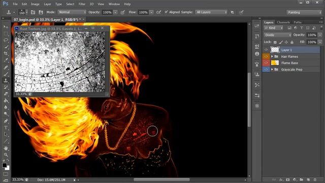Toggle the Brush panel from options bar

coord(33,12)
